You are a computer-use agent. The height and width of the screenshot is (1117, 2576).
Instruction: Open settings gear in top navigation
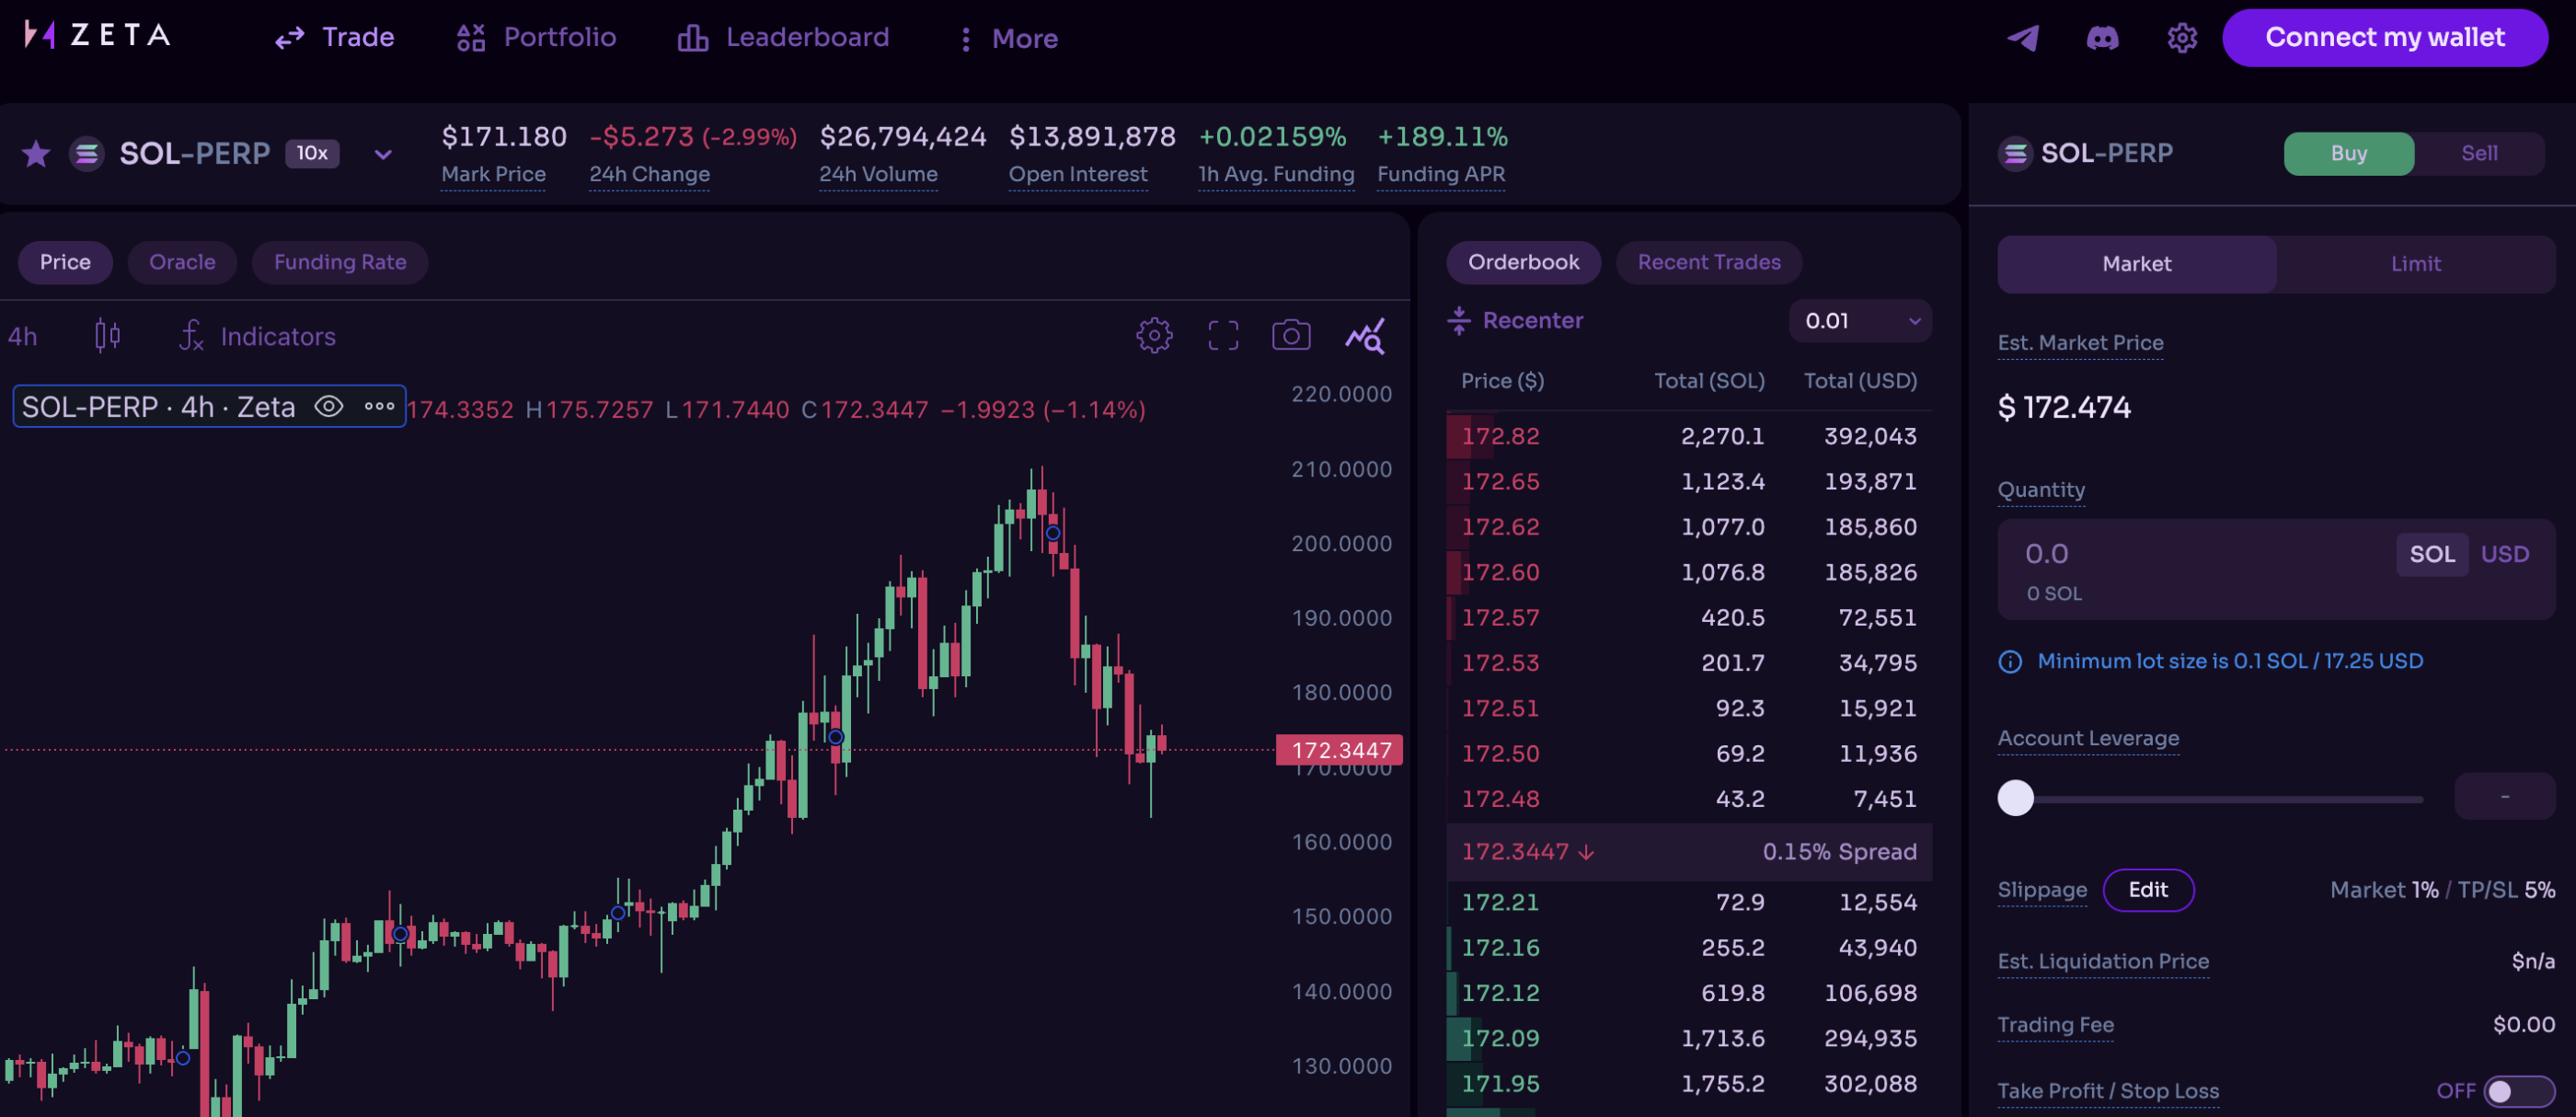tap(2181, 38)
